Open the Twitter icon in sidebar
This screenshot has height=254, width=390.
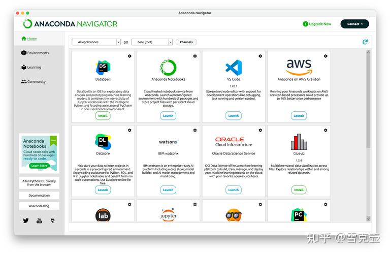pos(26,220)
